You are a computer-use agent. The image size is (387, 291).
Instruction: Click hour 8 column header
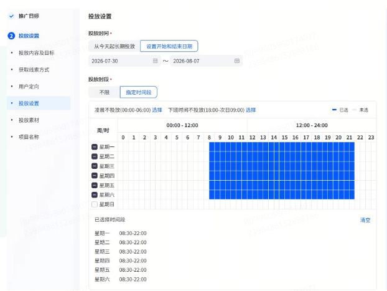click(x=209, y=138)
